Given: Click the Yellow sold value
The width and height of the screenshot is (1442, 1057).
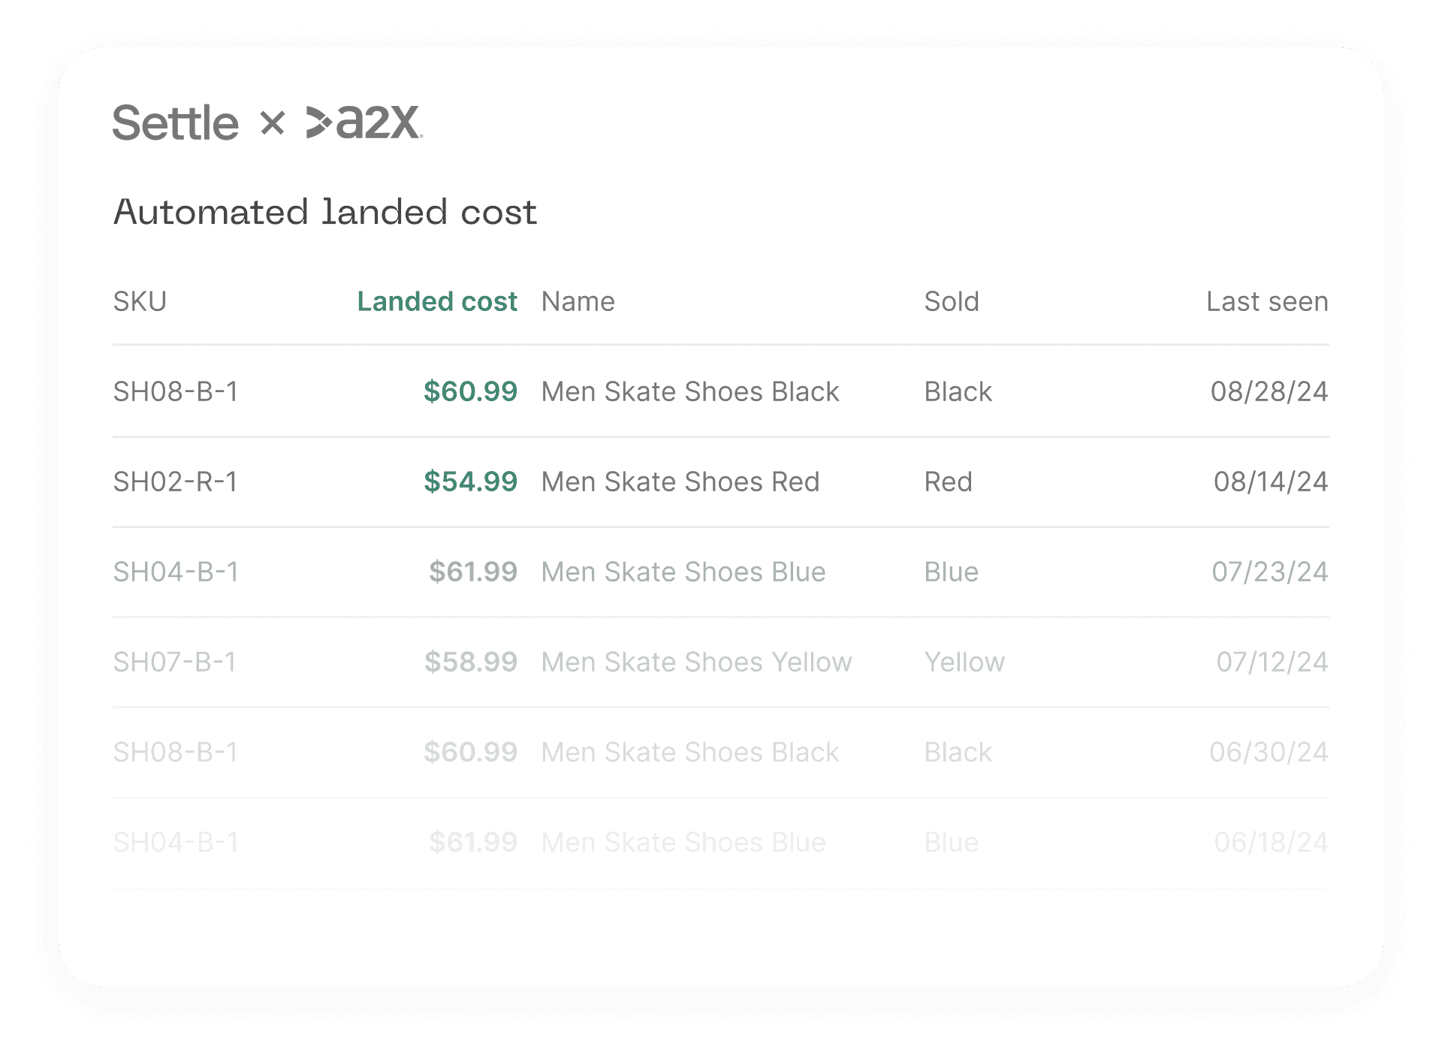Looking at the screenshot, I should pos(964,662).
